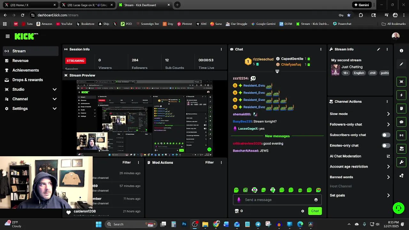
Task: Click Filter in activity feed panel
Action: pyautogui.click(x=127, y=163)
